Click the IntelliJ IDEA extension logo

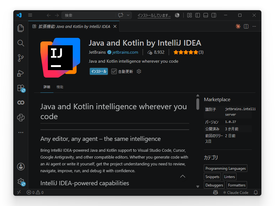[60, 58]
